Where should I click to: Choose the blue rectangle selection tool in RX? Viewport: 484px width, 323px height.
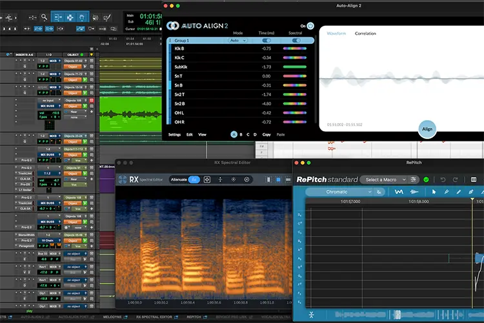coord(278,180)
